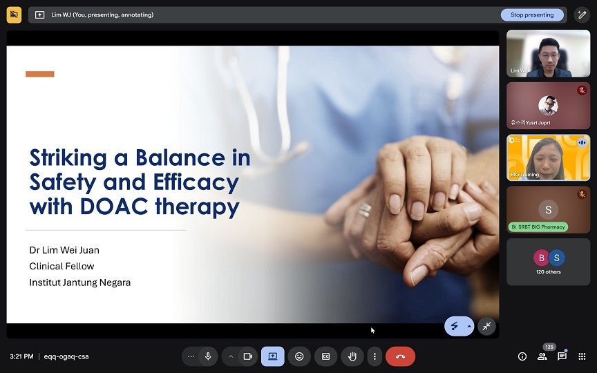Expand video options chevron beside camera

point(231,356)
